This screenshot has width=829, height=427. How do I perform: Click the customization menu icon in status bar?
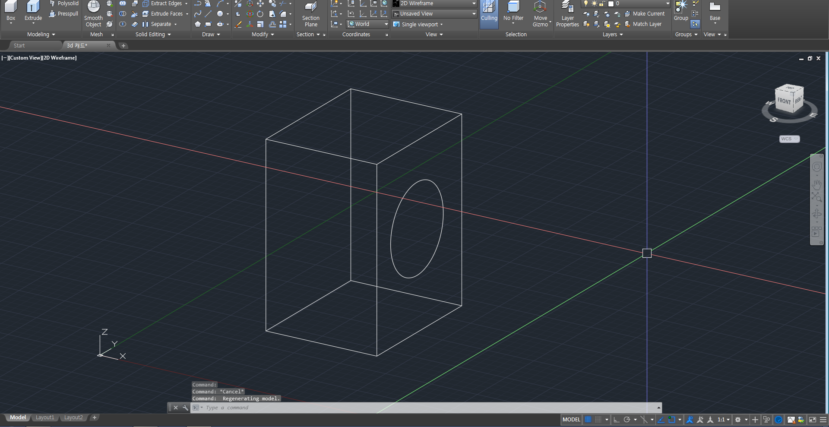(823, 419)
